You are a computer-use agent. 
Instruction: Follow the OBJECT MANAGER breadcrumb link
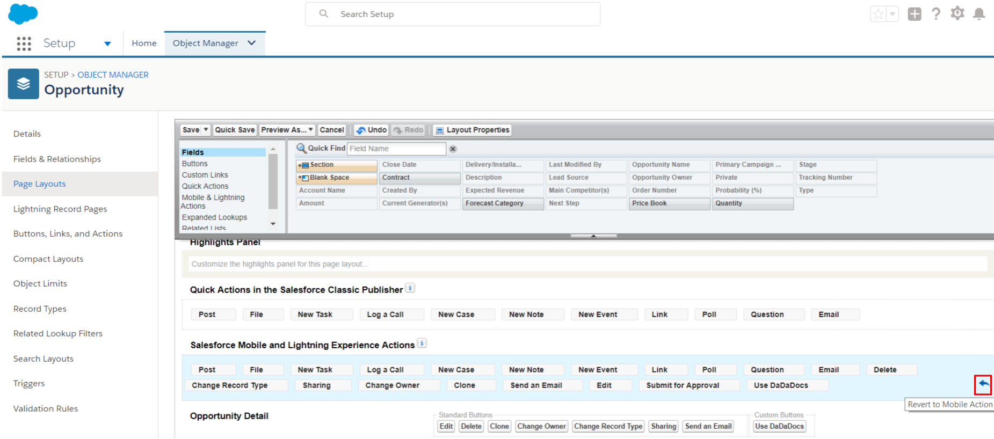click(113, 75)
